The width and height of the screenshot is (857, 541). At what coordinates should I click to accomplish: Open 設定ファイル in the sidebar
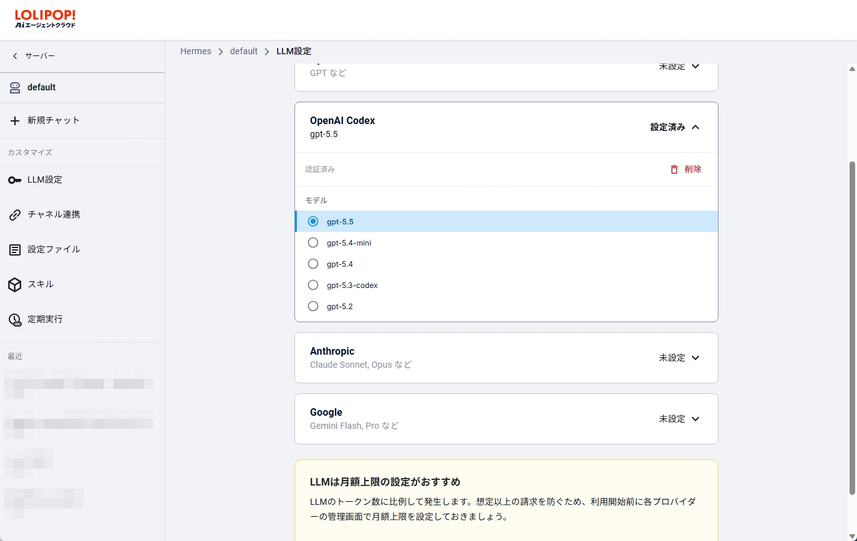[82, 249]
